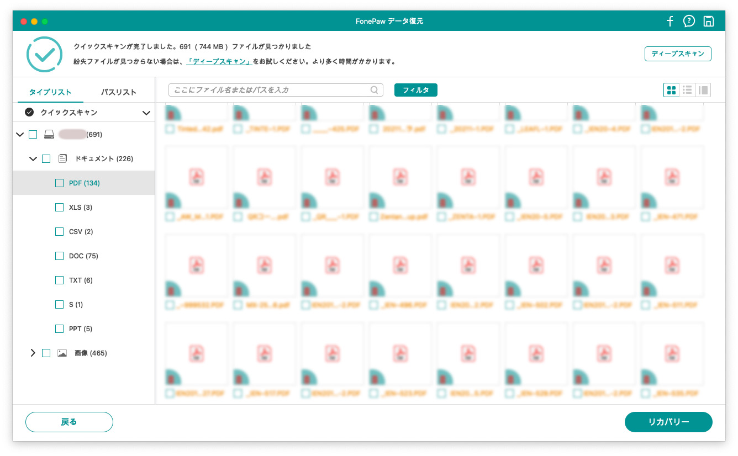Select the TXT (6) label
The height and width of the screenshot is (456, 738).
coord(81,280)
